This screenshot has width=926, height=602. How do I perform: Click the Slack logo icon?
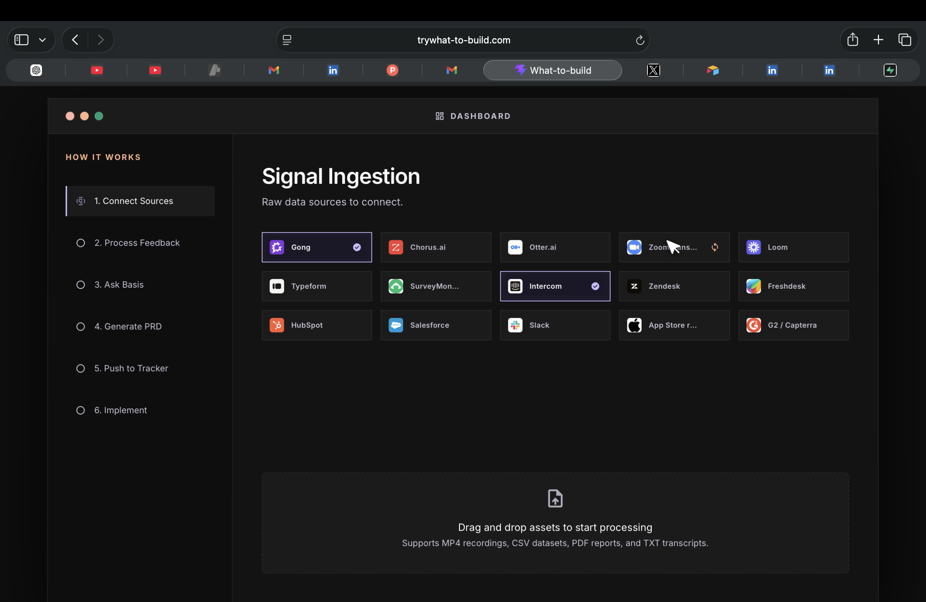(x=515, y=325)
